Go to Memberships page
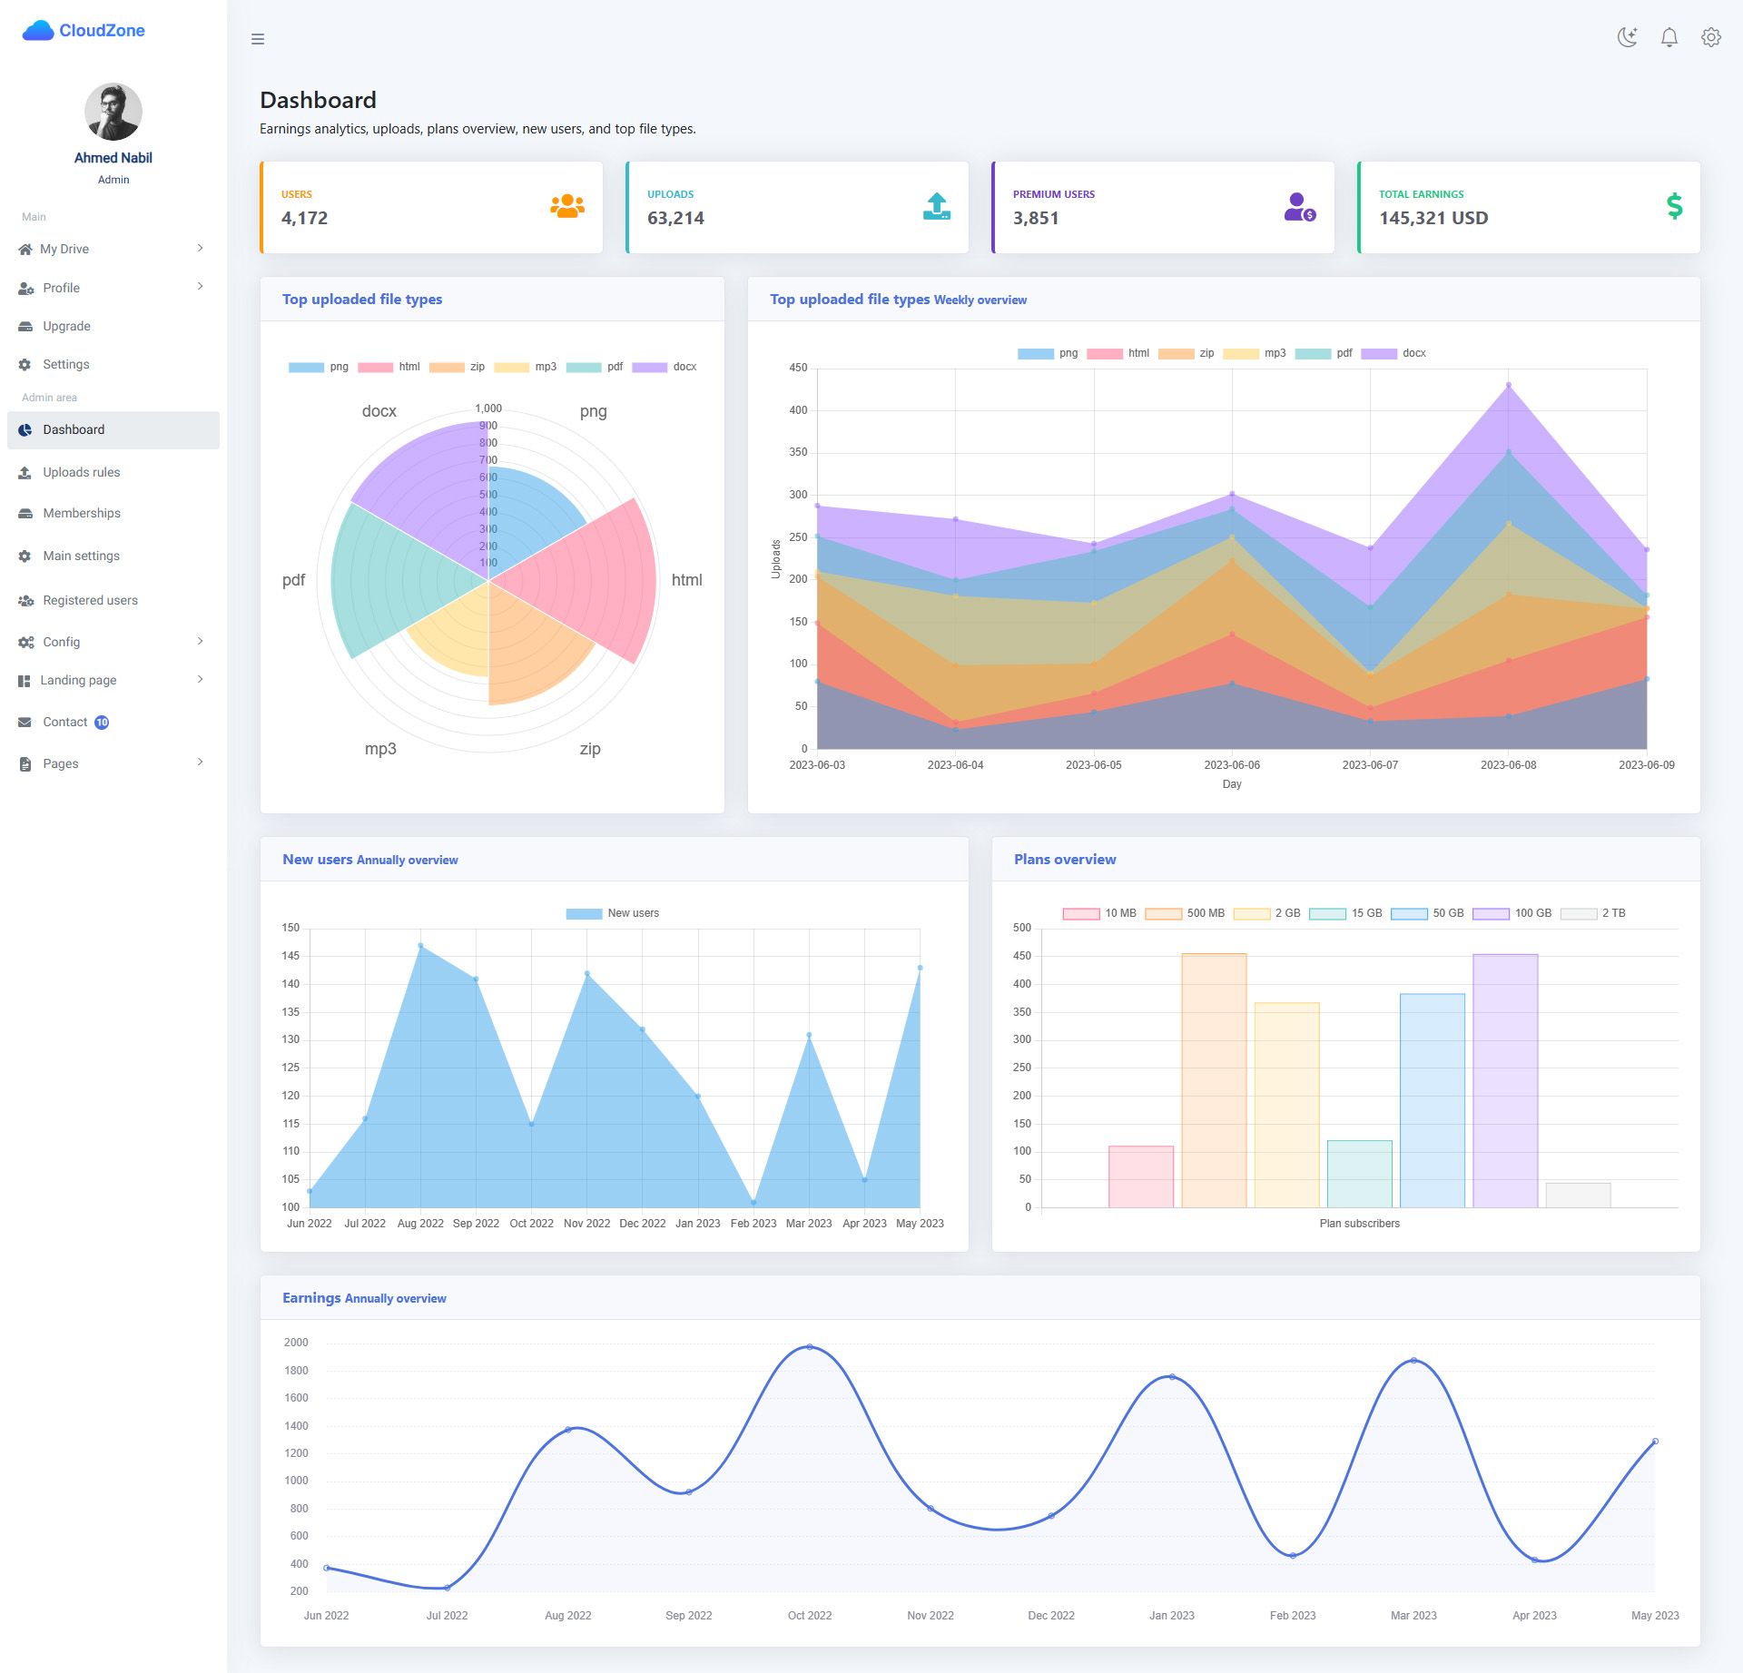Image resolution: width=1743 pixels, height=1673 pixels. [81, 513]
